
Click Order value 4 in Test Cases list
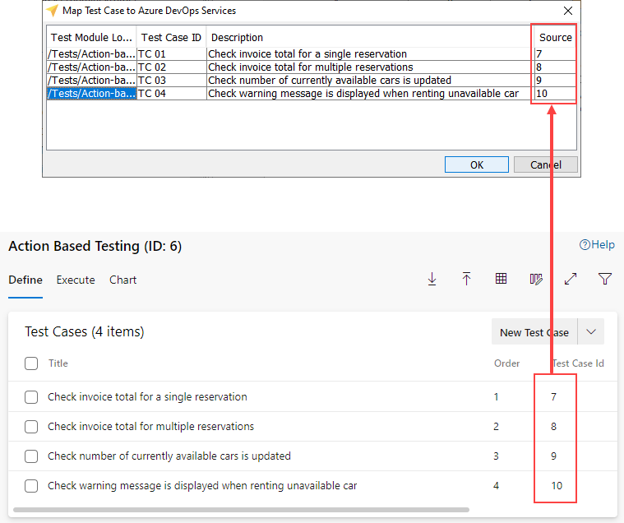tap(496, 486)
